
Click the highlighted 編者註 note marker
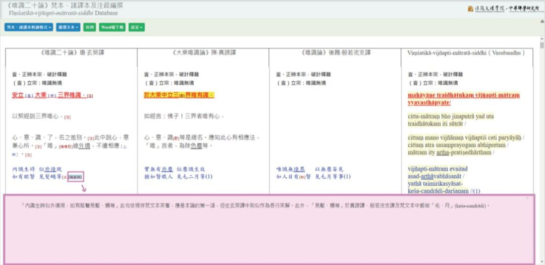(75, 176)
